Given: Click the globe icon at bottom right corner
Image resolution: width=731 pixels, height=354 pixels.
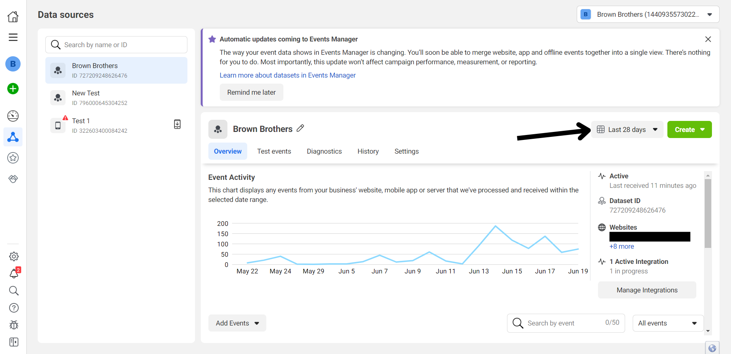Looking at the screenshot, I should [x=712, y=348].
